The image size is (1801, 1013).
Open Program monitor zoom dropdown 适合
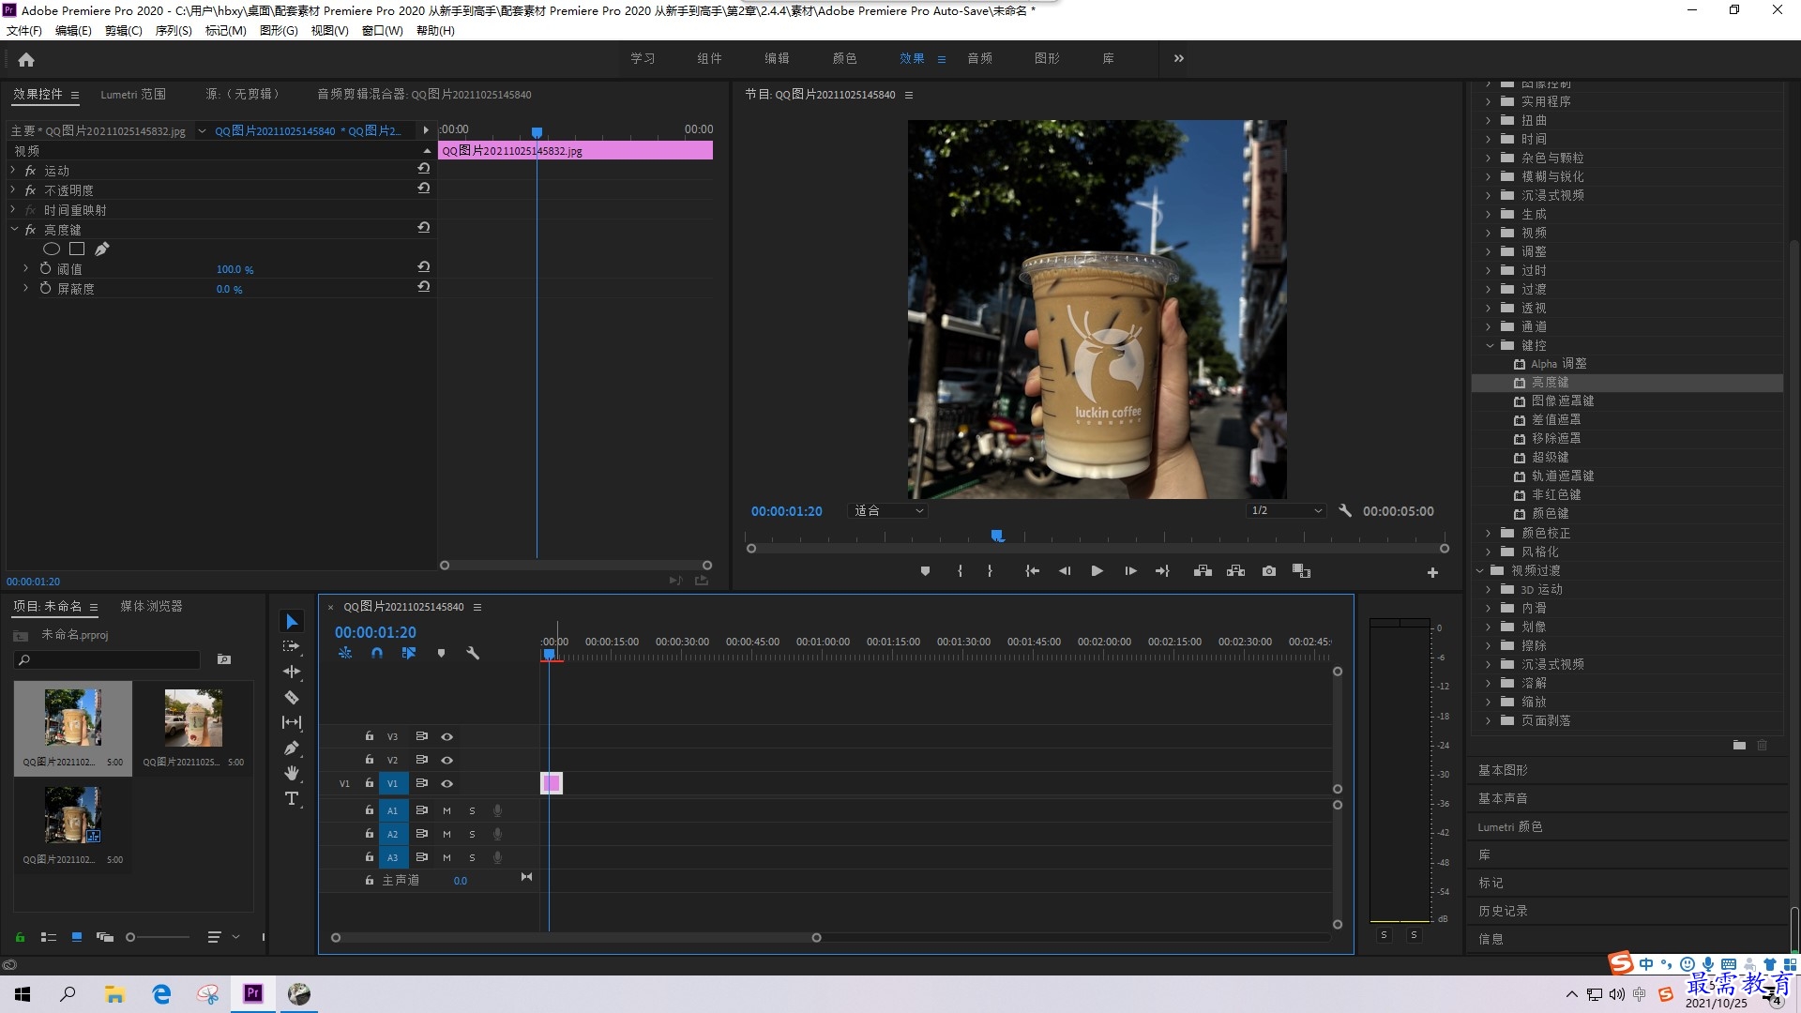point(887,511)
